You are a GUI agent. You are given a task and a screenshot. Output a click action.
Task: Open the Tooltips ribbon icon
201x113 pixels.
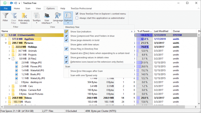click(x=37, y=16)
